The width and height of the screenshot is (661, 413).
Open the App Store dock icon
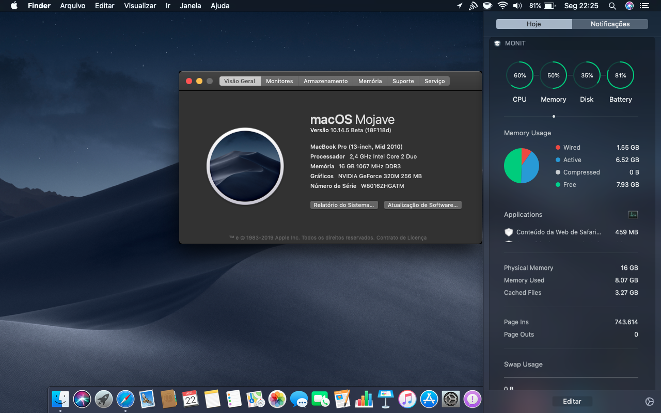[x=429, y=399]
